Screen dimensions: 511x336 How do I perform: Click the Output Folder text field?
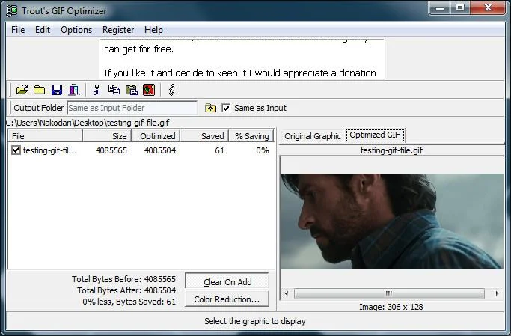click(132, 108)
